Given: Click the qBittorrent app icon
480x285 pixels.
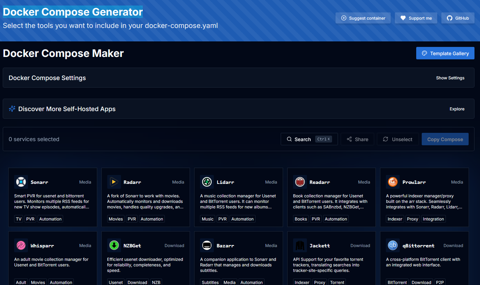Looking at the screenshot, I should click(x=393, y=245).
